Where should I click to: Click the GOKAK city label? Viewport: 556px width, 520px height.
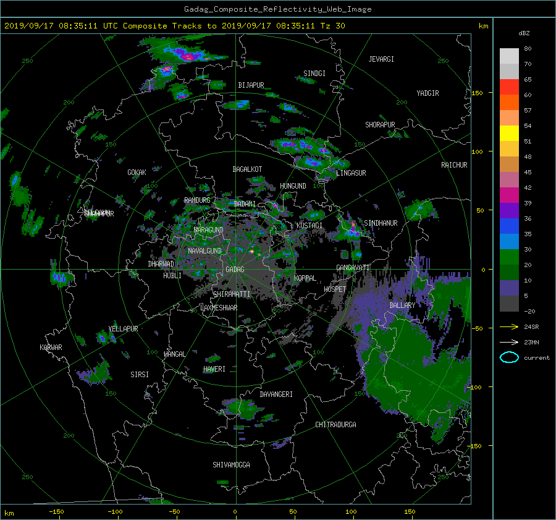coord(137,173)
